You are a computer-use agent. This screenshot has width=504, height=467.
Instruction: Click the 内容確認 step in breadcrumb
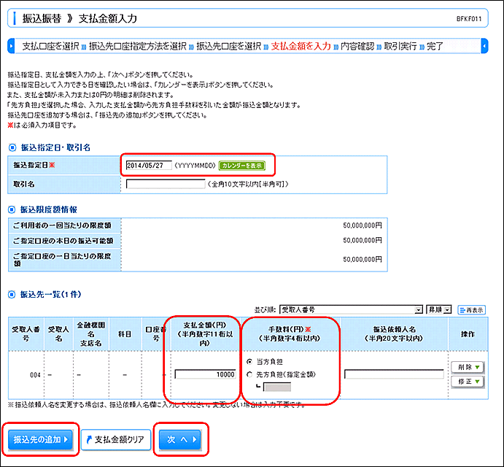pos(357,46)
